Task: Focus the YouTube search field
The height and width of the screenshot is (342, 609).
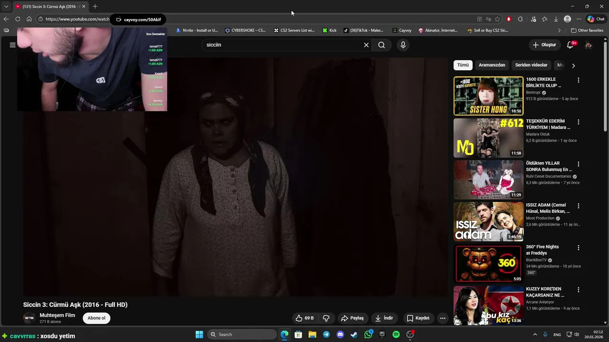Action: pos(283,45)
